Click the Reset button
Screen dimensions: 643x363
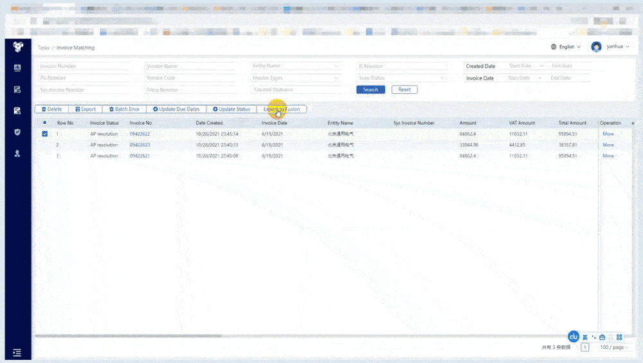click(404, 89)
